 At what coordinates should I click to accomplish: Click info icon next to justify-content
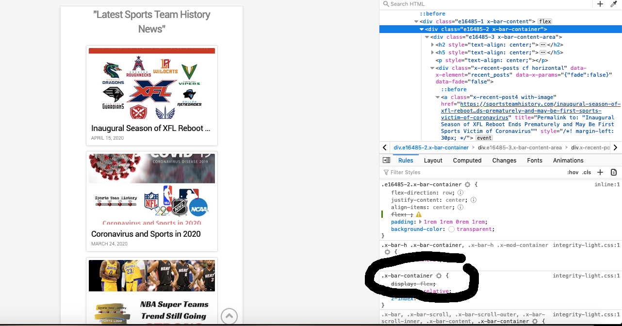click(474, 200)
